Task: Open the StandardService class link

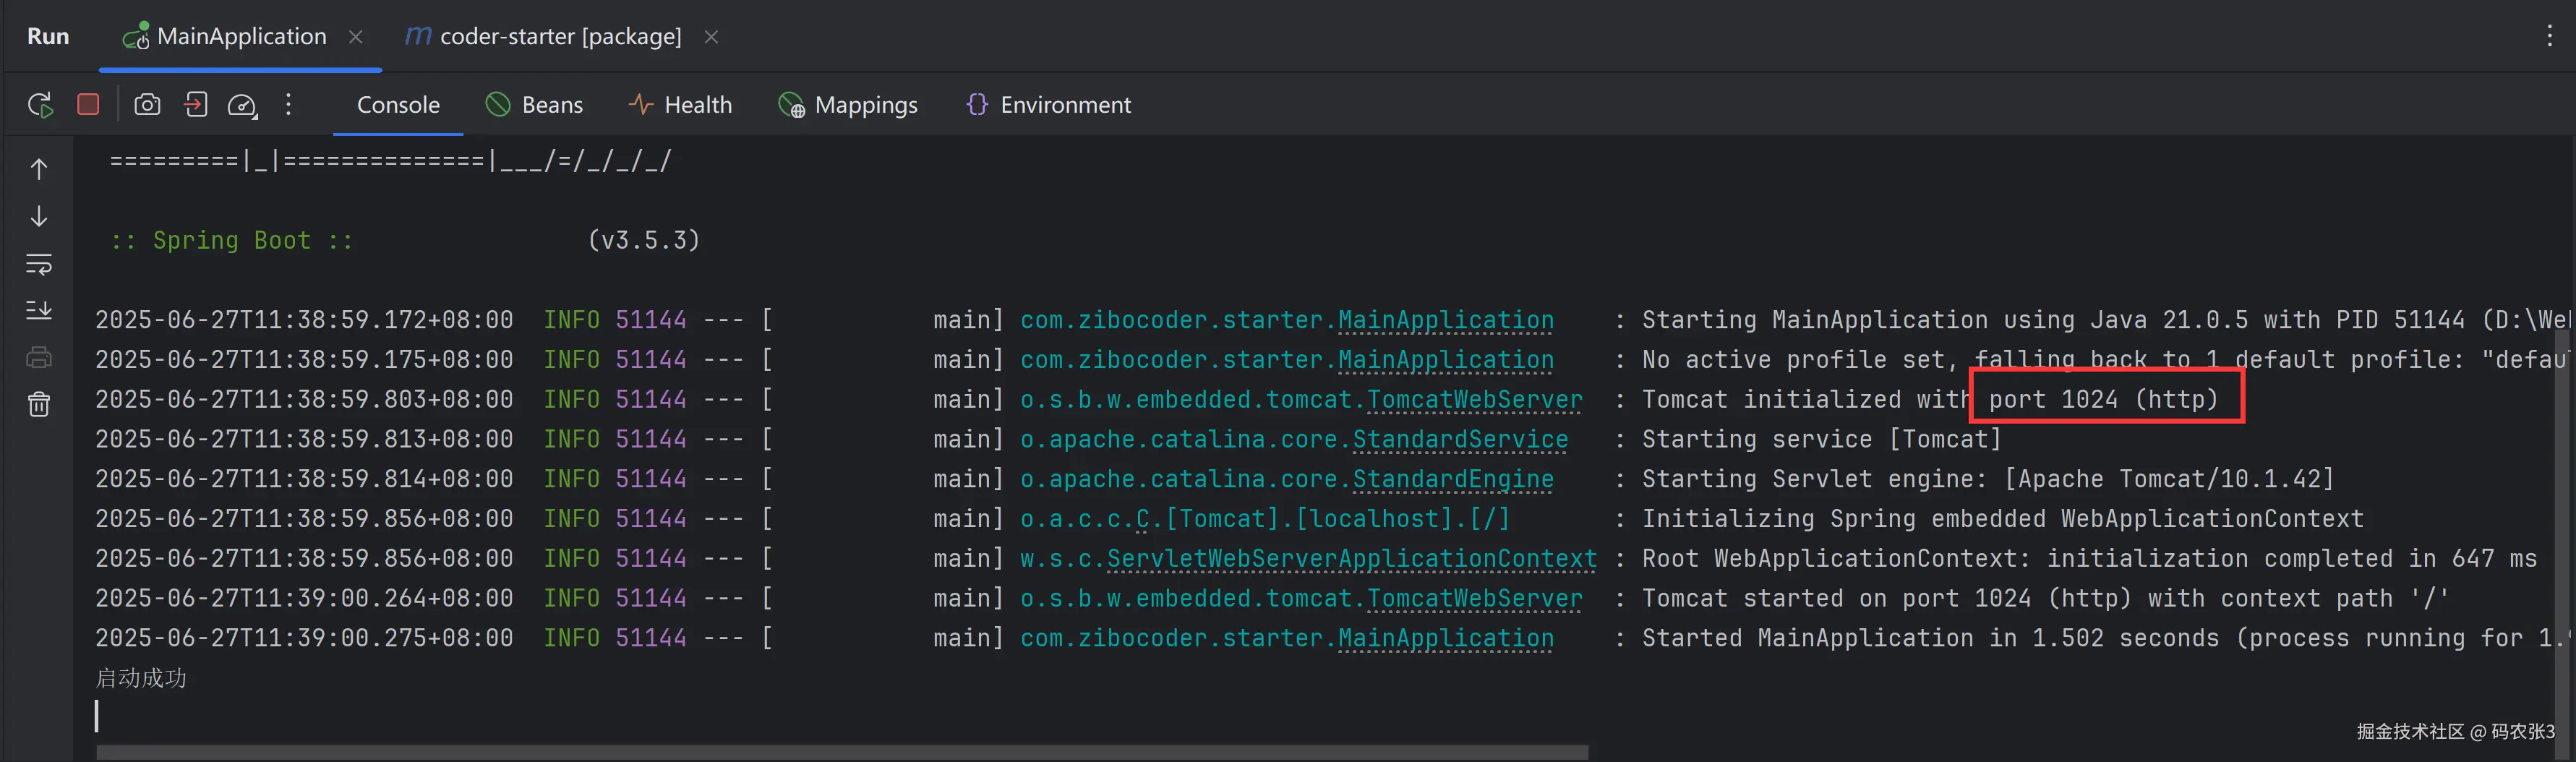Action: click(x=1459, y=440)
